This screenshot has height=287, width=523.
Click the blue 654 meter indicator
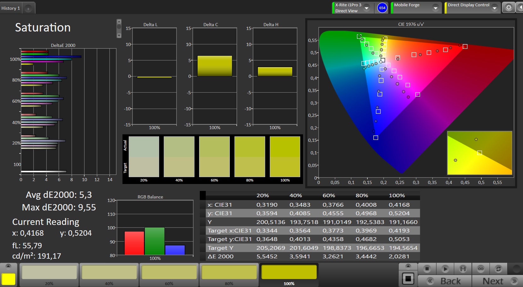tap(382, 8)
